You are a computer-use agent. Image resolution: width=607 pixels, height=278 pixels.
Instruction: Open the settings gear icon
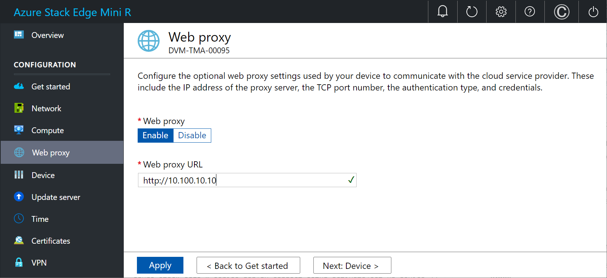pyautogui.click(x=501, y=12)
